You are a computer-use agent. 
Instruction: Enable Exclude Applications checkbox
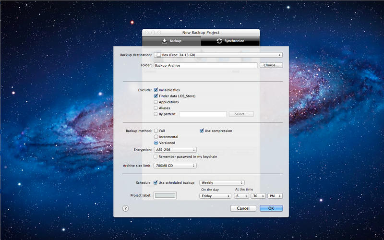[156, 102]
